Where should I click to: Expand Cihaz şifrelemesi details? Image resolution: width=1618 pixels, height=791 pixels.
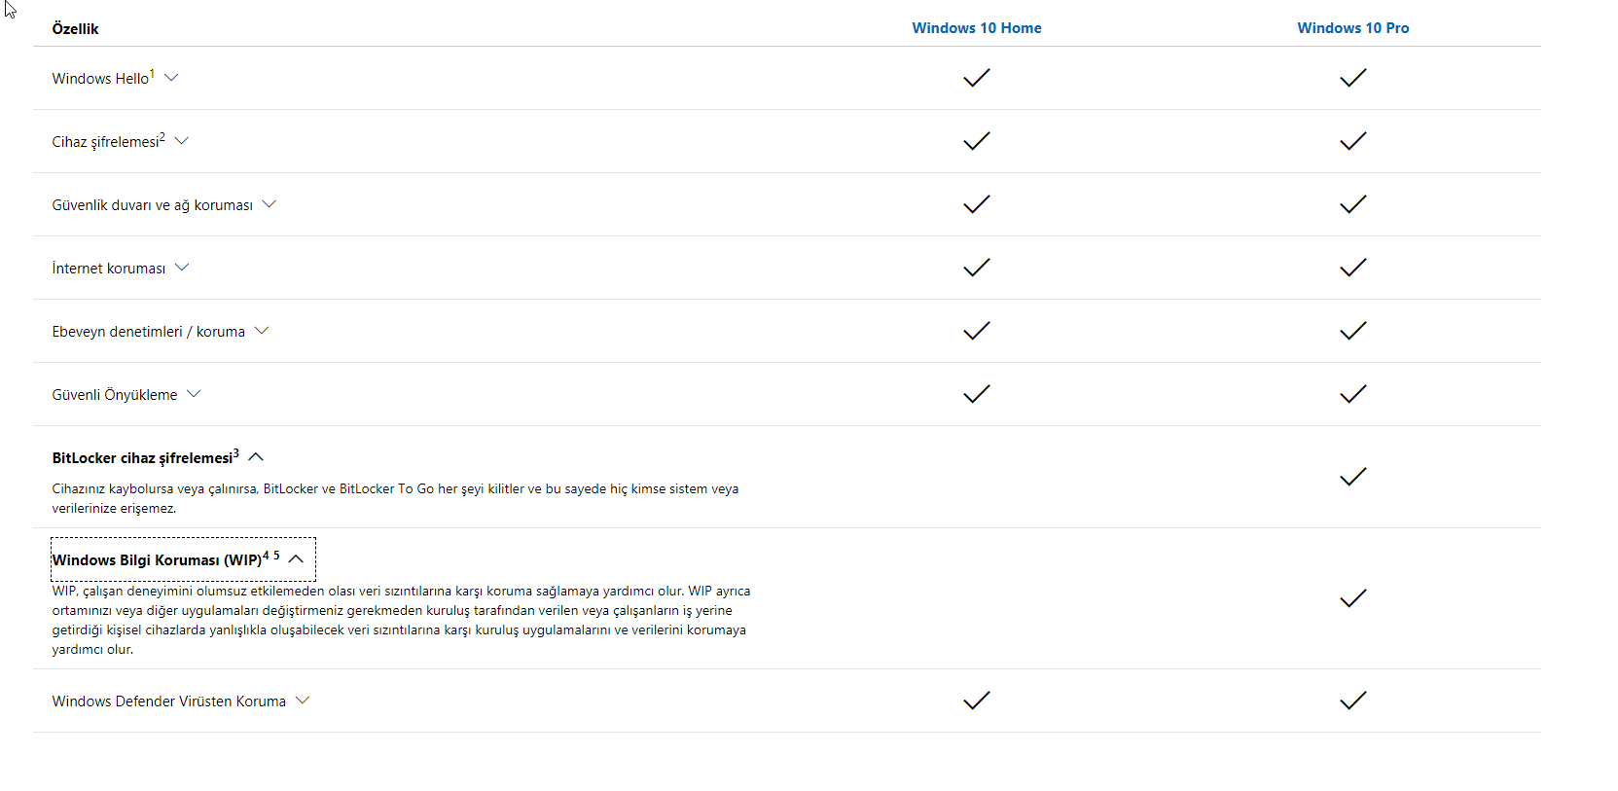(x=181, y=141)
